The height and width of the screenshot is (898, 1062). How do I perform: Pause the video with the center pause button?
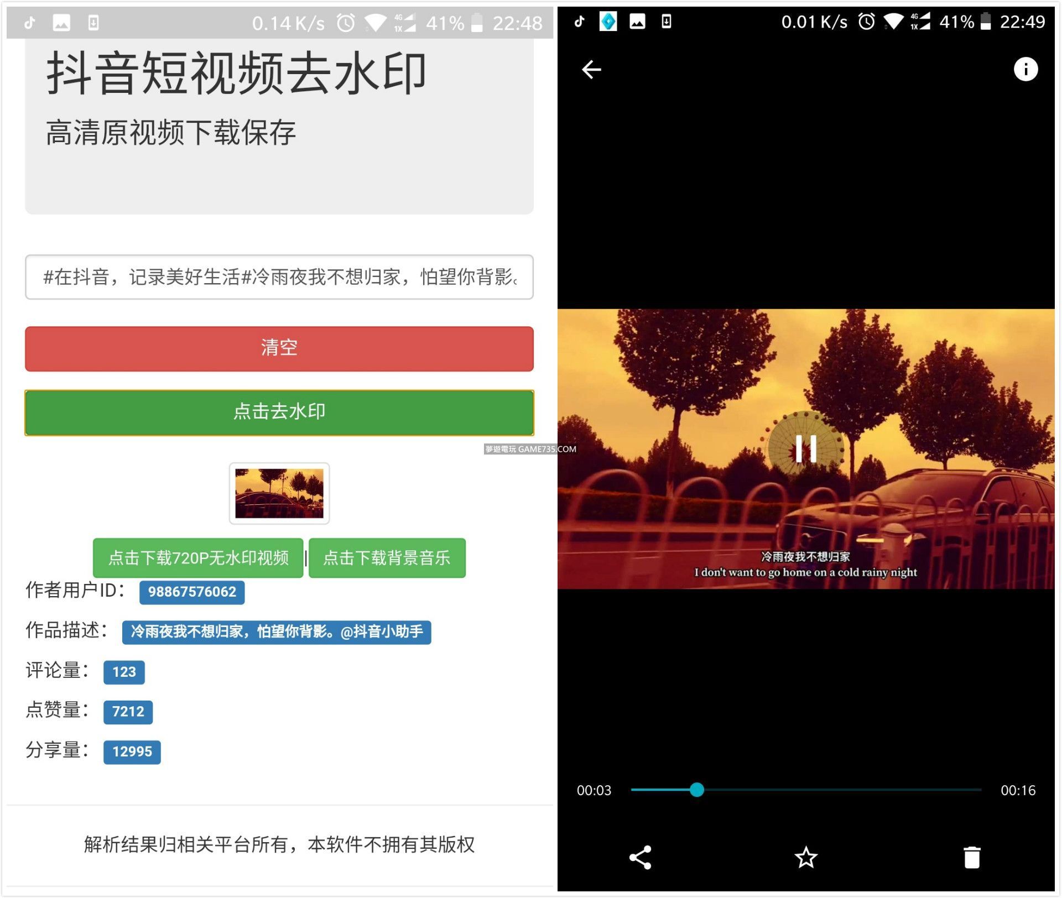point(805,448)
